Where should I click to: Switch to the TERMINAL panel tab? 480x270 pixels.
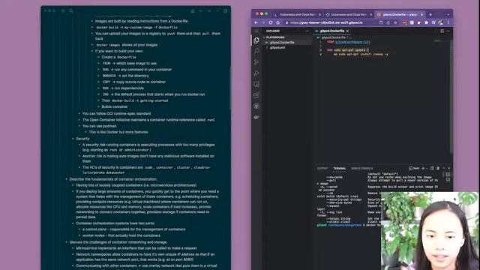(x=340, y=168)
